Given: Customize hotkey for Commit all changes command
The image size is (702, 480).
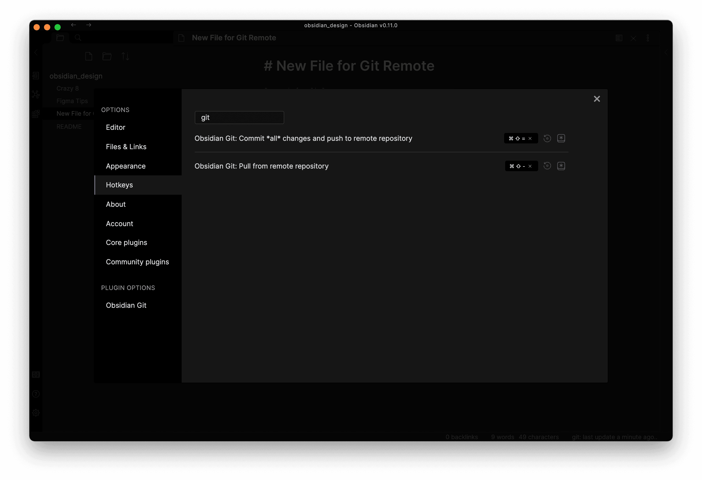Looking at the screenshot, I should pyautogui.click(x=561, y=138).
